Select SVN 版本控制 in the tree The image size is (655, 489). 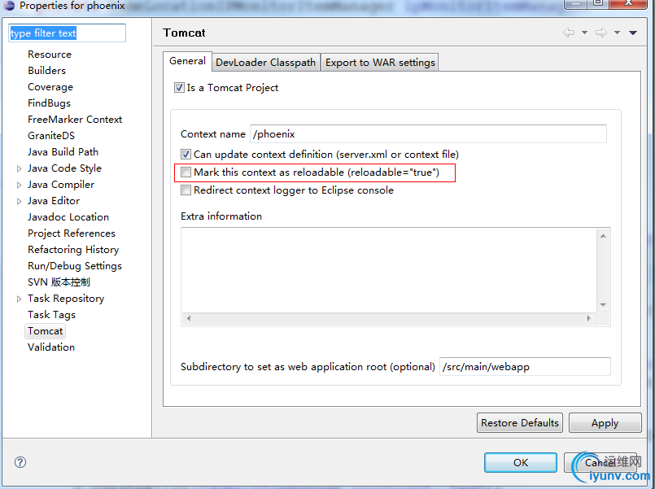click(59, 282)
